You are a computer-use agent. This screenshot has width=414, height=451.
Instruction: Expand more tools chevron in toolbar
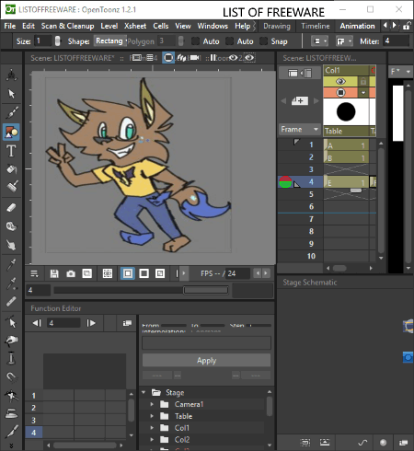(11, 445)
